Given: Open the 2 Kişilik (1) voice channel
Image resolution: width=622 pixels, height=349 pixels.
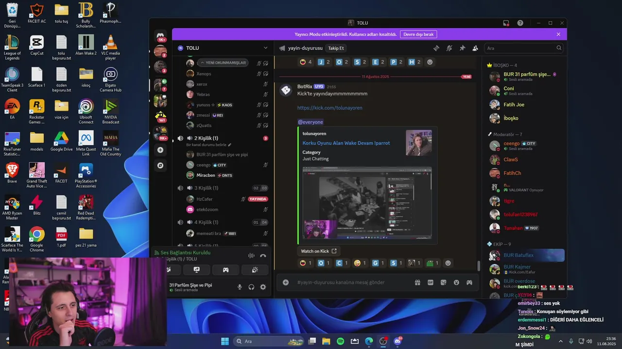Looking at the screenshot, I should pos(206,138).
